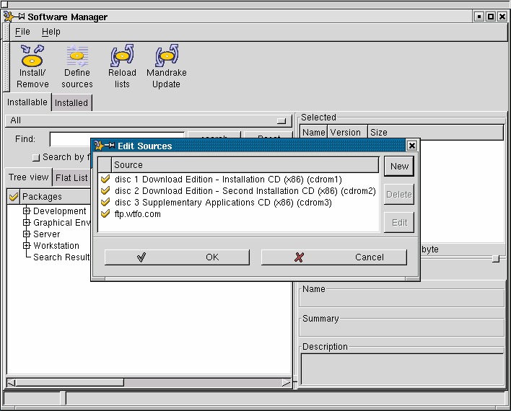The height and width of the screenshot is (411, 511).
Task: Click the Description text area
Action: tap(402, 369)
